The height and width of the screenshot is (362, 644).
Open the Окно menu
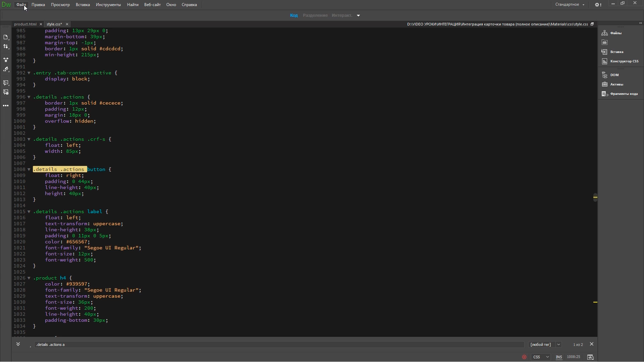(171, 5)
